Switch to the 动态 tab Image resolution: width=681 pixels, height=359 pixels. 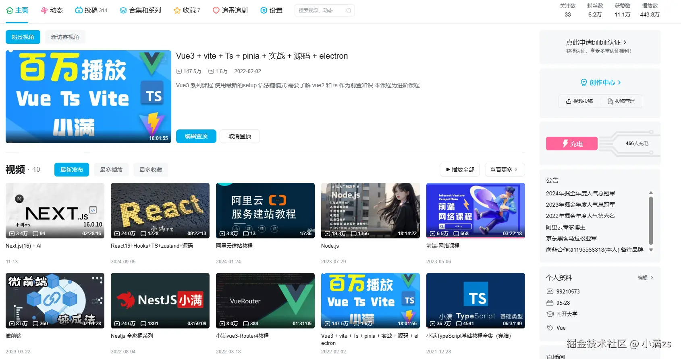52,10
